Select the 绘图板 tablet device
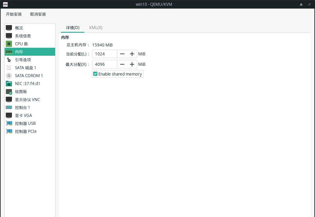315x217 pixels. point(21,92)
